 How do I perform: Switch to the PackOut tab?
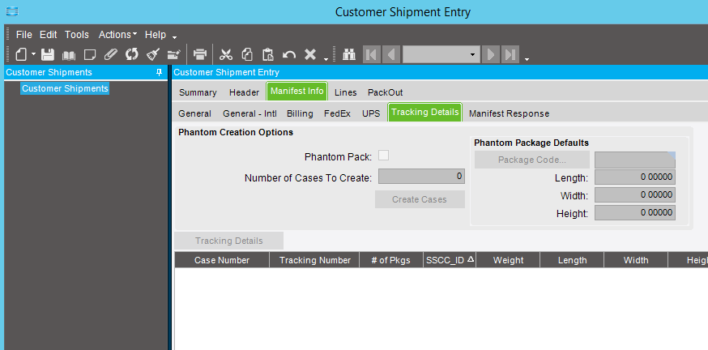coord(385,92)
